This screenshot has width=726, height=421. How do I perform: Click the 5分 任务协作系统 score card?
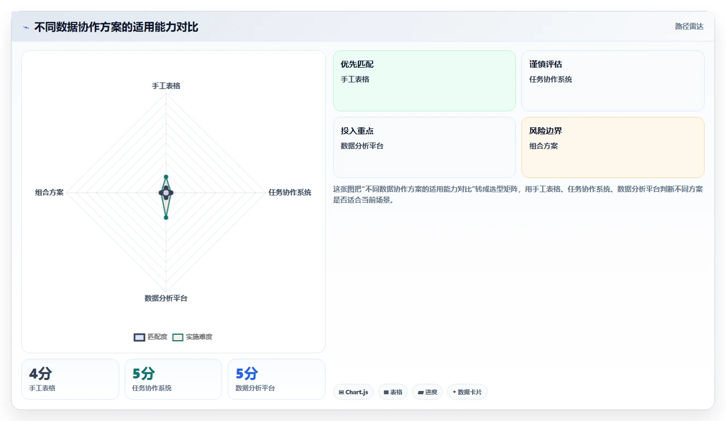[173, 379]
